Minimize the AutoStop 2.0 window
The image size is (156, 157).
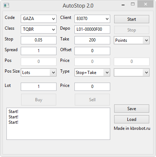point(123,5)
